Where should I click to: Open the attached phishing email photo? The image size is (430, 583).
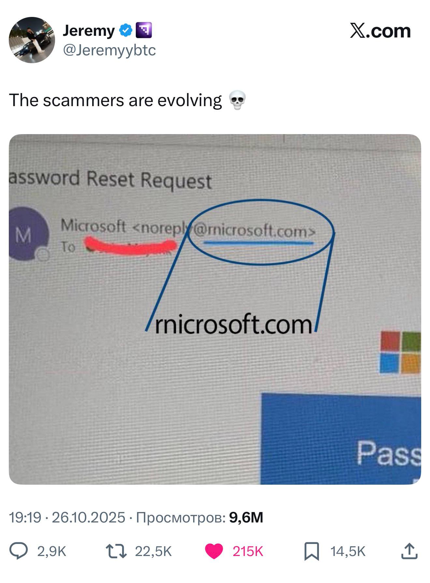[215, 309]
